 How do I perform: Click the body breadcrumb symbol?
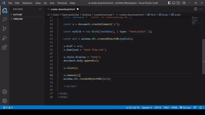point(163,15)
